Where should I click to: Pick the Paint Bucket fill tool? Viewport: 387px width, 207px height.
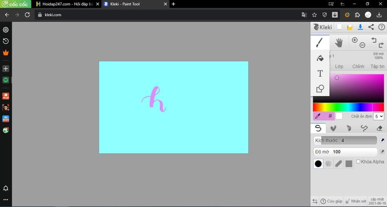(320, 58)
